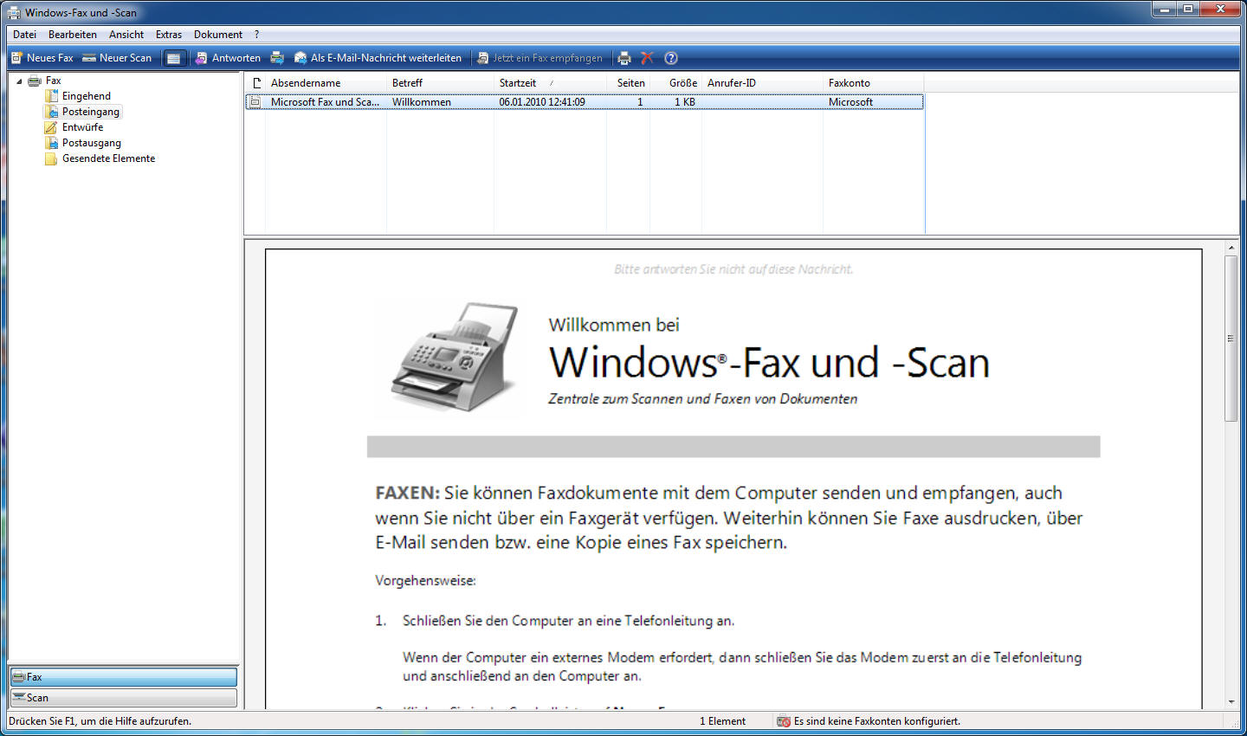The image size is (1247, 736).
Task: Select Als E-Mail-Nachricht weiterleiten
Action: coord(378,58)
